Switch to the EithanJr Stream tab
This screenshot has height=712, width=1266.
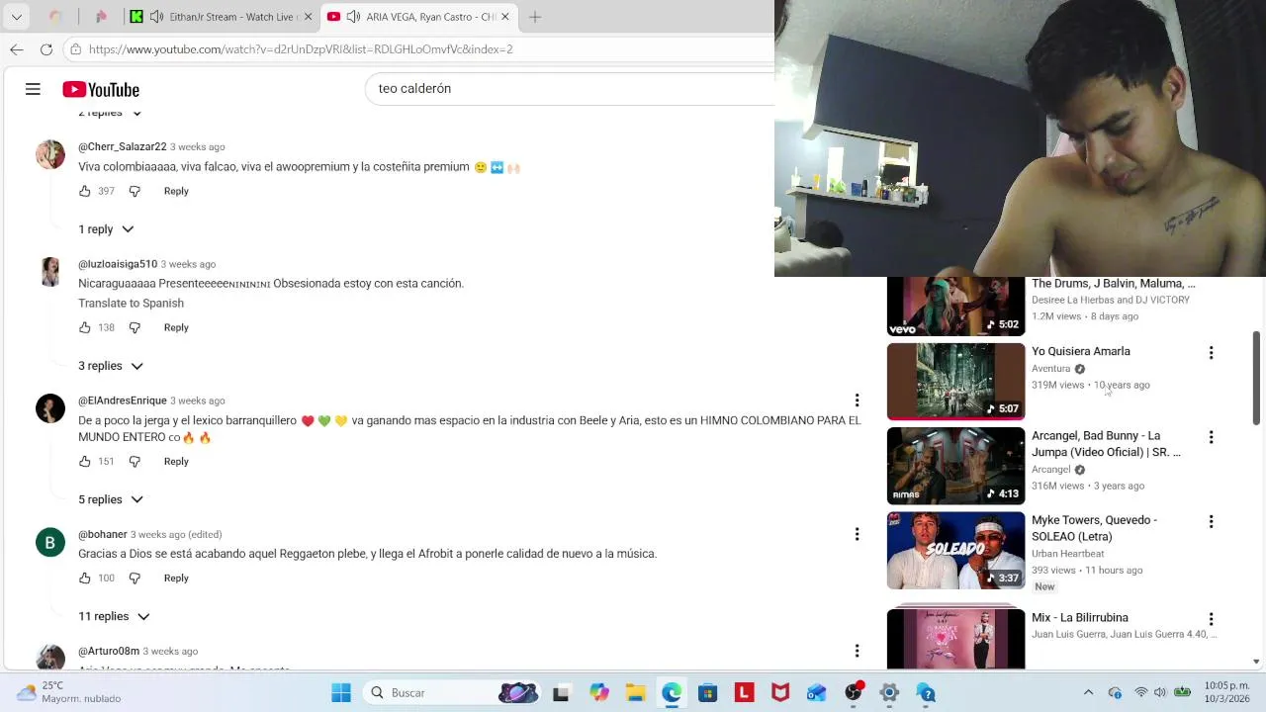[x=222, y=17]
